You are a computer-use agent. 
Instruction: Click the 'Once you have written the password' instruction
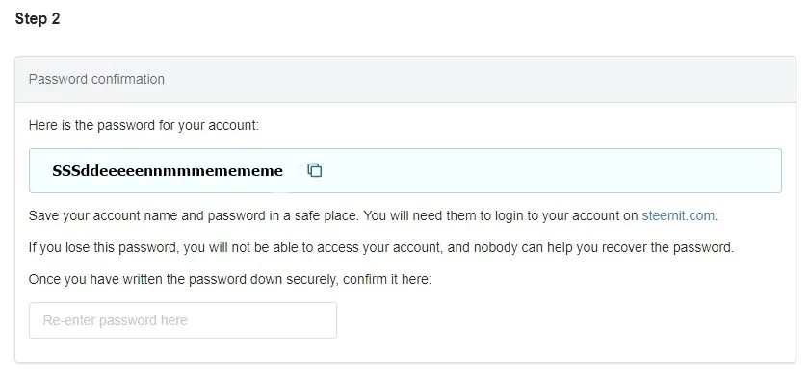pos(229,279)
